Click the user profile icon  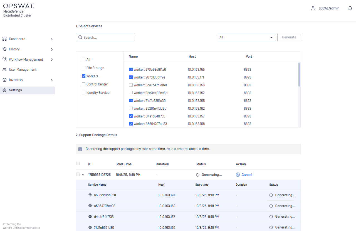(x=313, y=8)
